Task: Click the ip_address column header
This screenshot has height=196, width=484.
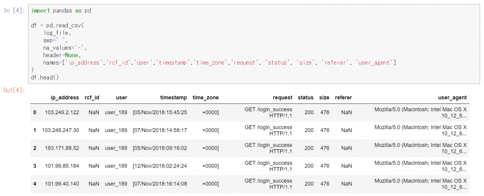Action: (65, 97)
